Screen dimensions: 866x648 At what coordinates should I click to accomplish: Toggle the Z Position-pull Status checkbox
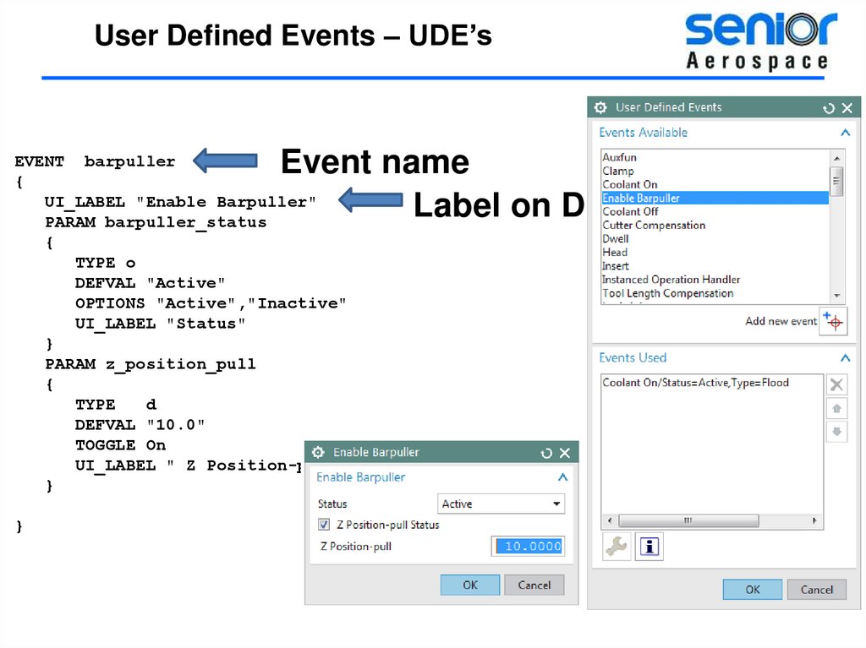click(324, 525)
